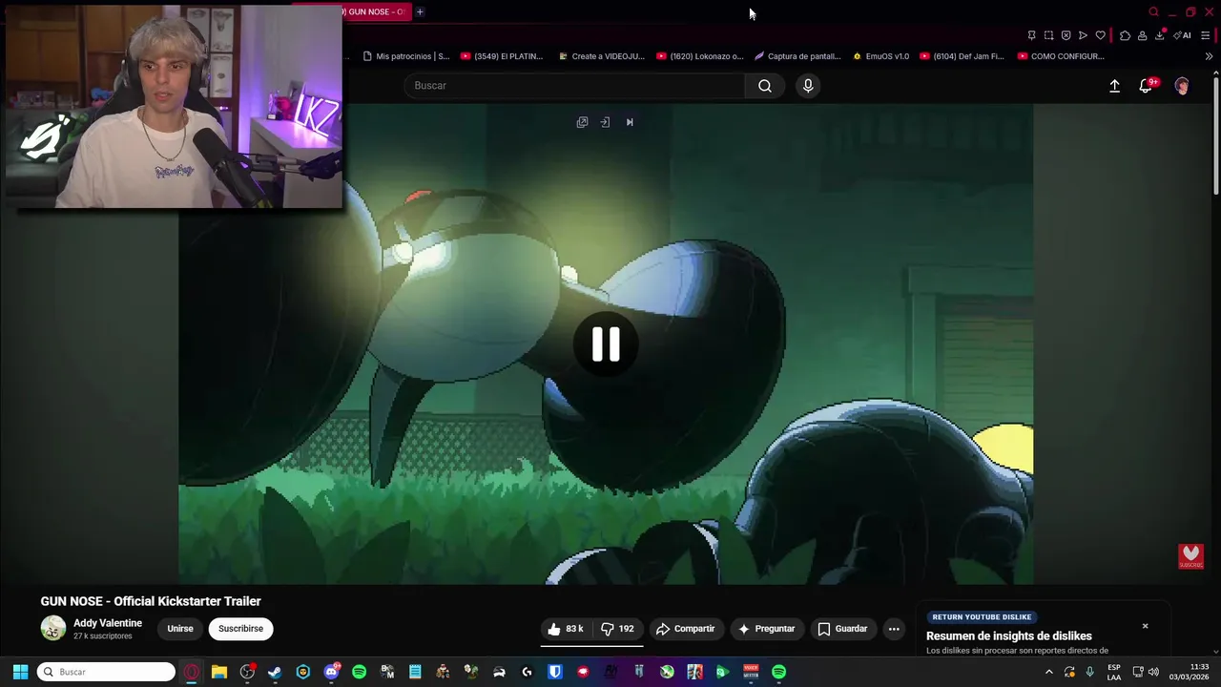The height and width of the screenshot is (687, 1221).
Task: Open a new browser tab with plus
Action: pos(420,11)
